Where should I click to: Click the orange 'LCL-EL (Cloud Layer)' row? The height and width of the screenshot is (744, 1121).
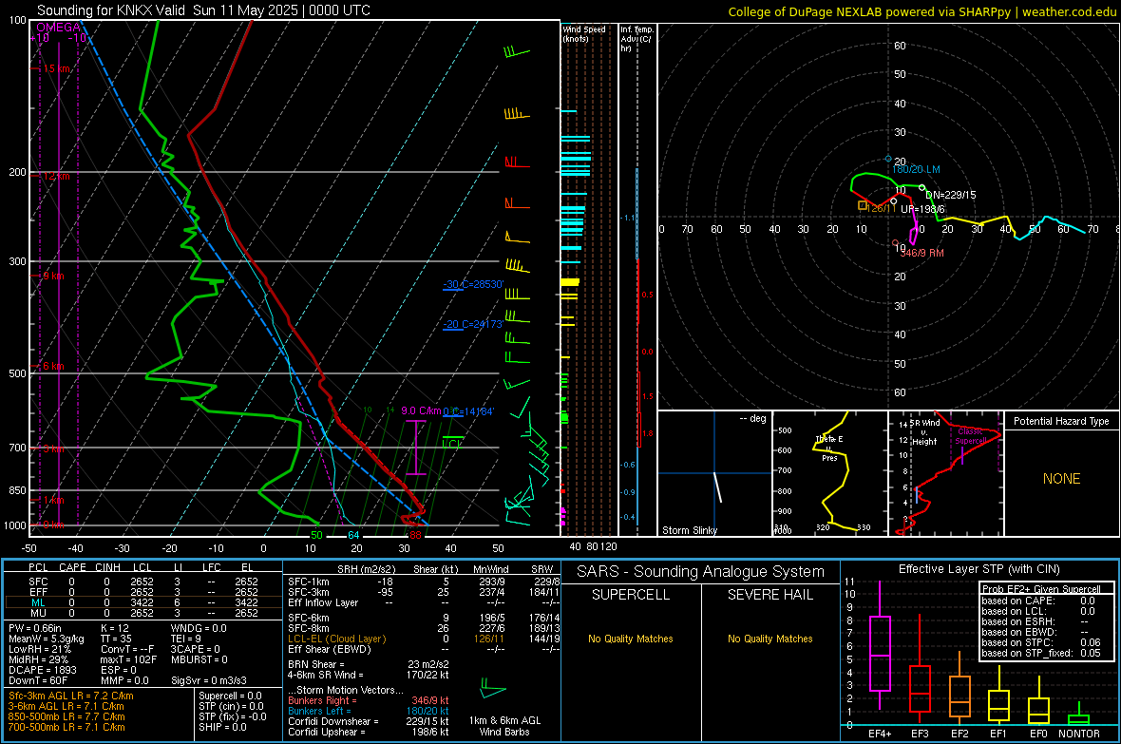click(424, 639)
